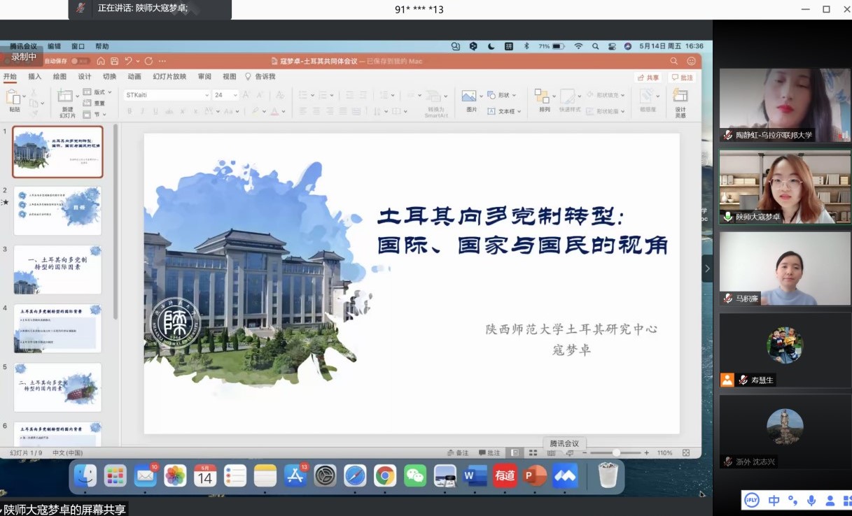
Task: Select slide 3 thumbnail in the slide panel
Action: (57, 269)
